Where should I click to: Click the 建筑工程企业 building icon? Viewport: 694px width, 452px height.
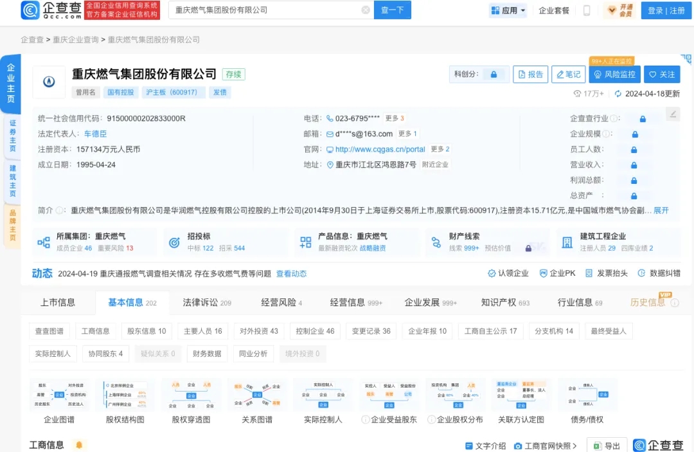tap(567, 242)
